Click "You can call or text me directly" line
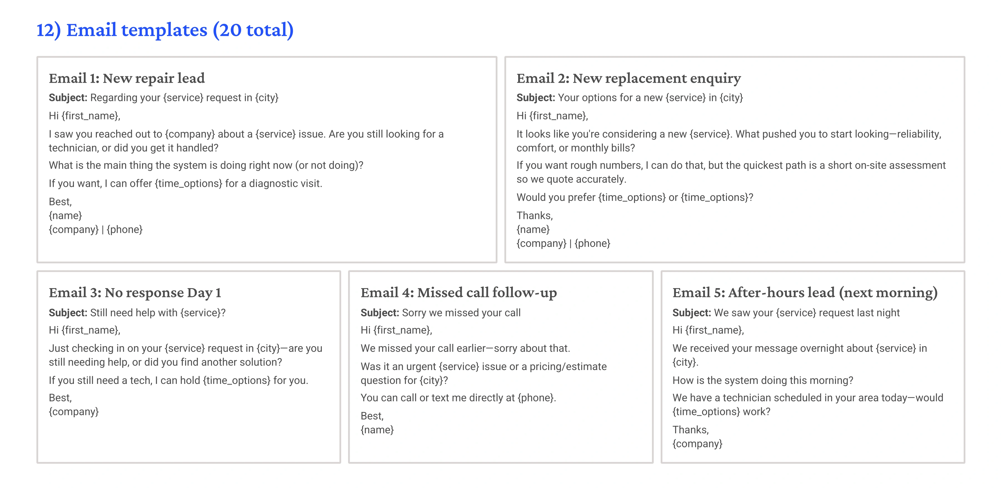This screenshot has height=488, width=1001. [x=458, y=398]
